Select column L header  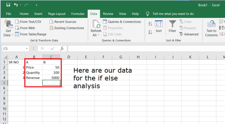pyautogui.click(x=207, y=57)
